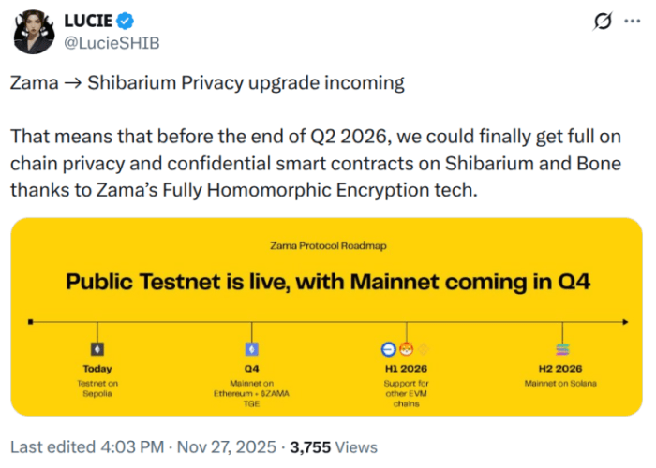Click the blue Ethereum icon above Q4
656x468 pixels.
pos(251,349)
